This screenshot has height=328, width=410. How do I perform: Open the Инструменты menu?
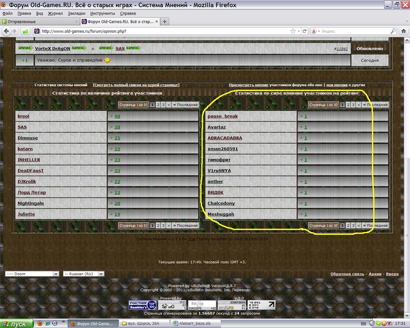pos(102,13)
